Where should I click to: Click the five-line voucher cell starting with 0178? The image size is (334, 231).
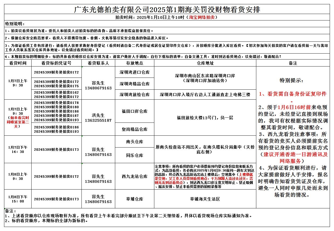point(56,111)
